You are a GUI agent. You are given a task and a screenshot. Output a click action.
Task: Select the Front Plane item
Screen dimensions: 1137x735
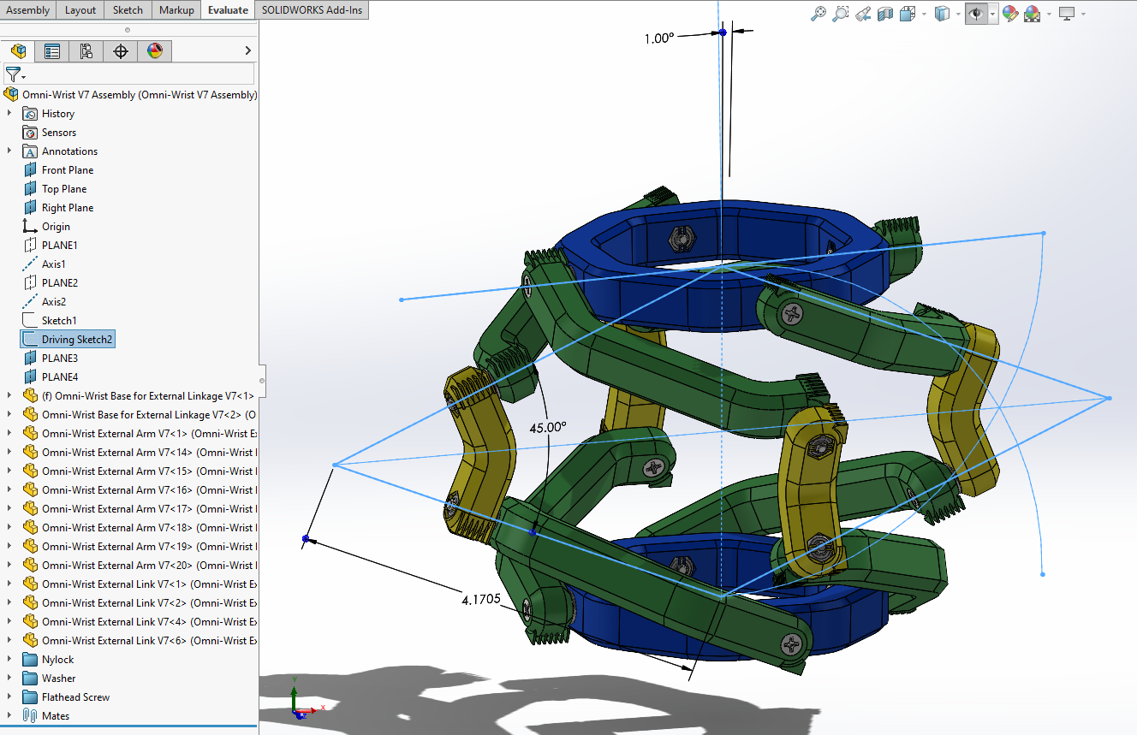coord(67,170)
